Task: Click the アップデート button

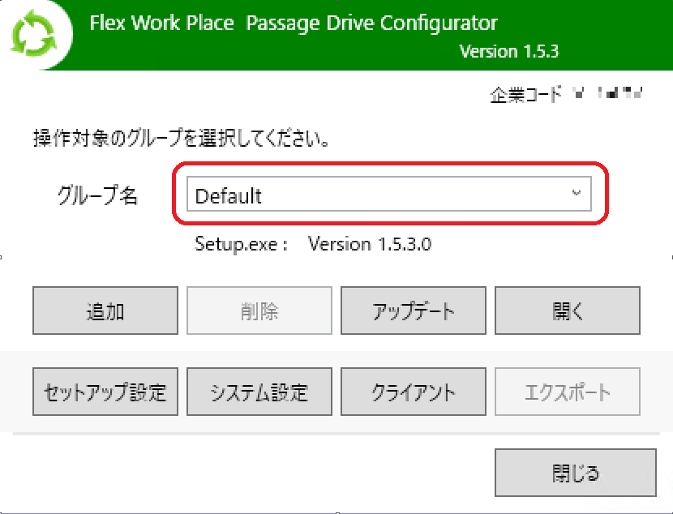Action: (414, 311)
